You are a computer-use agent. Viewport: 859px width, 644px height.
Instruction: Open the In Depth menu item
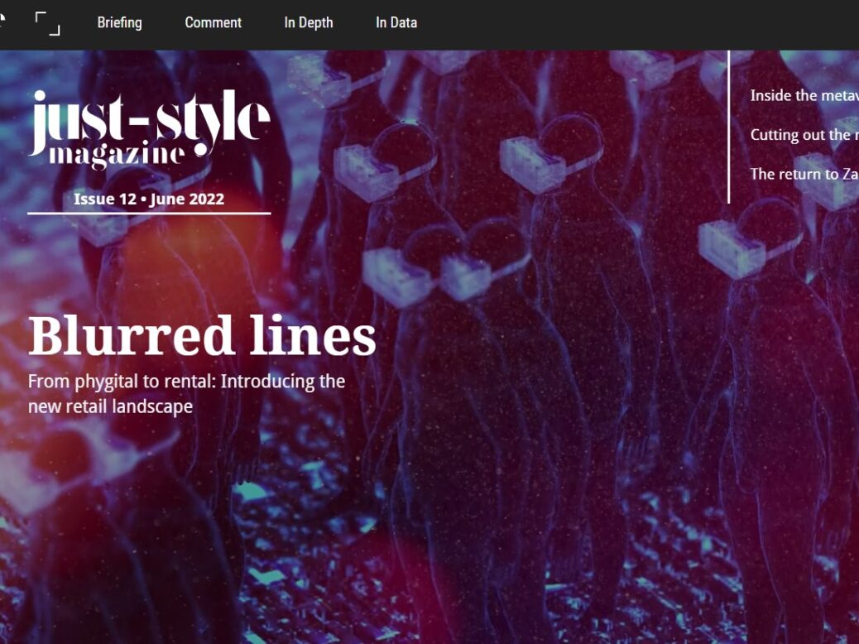[x=309, y=22]
